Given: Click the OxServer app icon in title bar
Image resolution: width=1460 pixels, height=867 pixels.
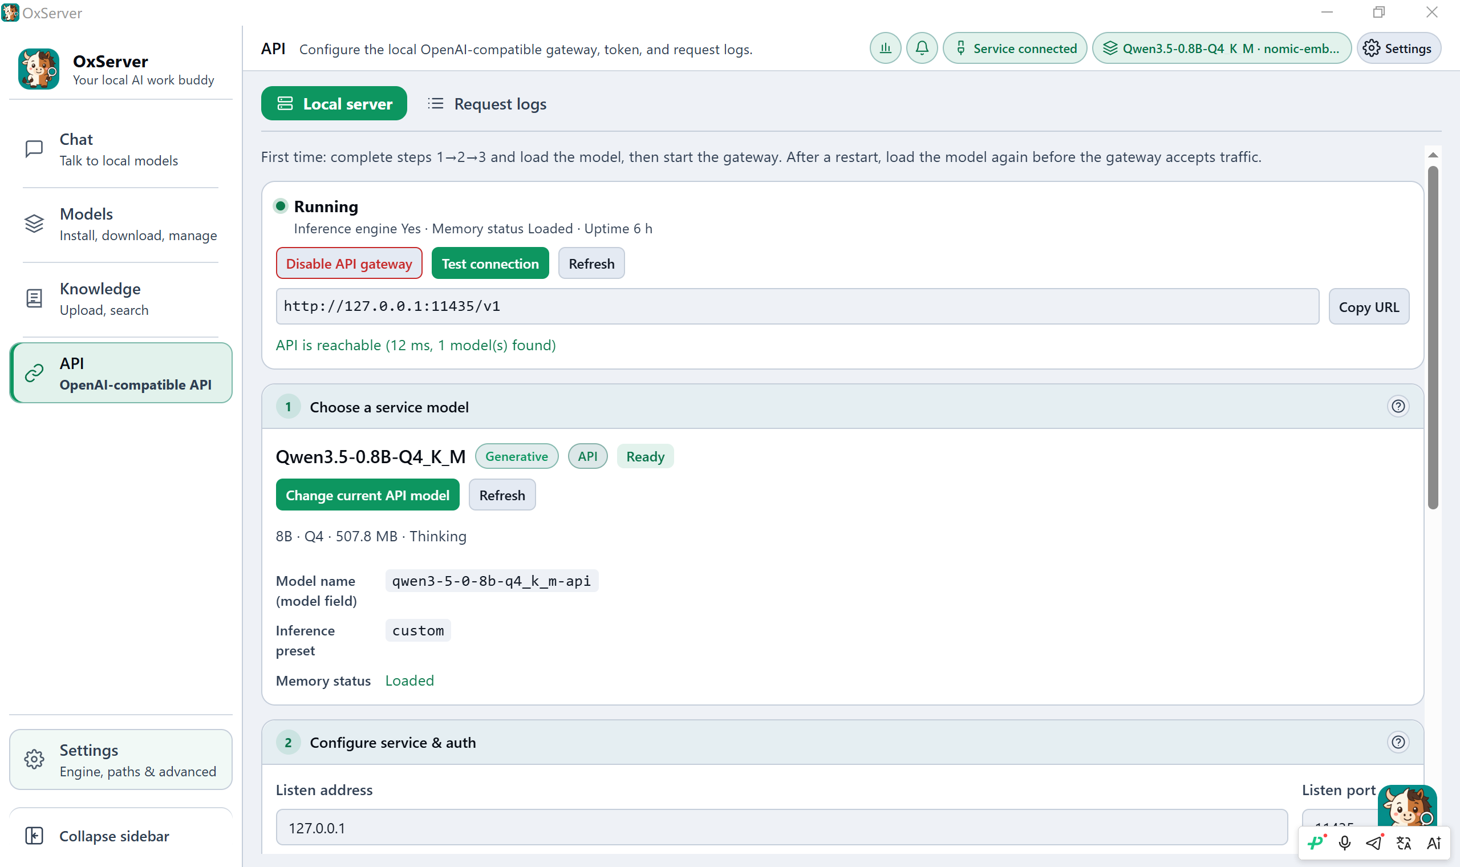Looking at the screenshot, I should click(10, 13).
